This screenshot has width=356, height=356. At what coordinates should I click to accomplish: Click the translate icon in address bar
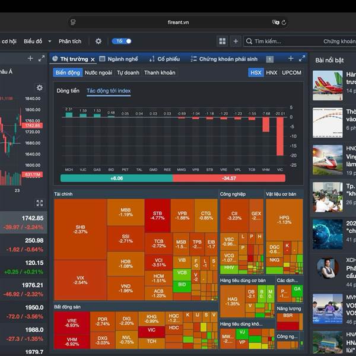pyautogui.click(x=275, y=22)
